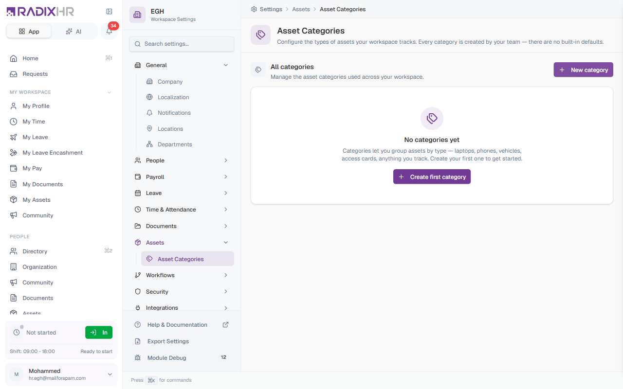Viewport: 623px width, 389px height.
Task: Click Create first category button
Action: pyautogui.click(x=432, y=177)
